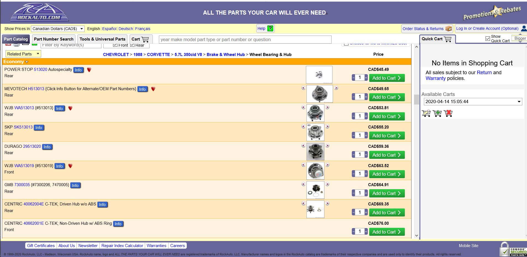Open the Canadian Dollars currency dropdown

point(58,29)
